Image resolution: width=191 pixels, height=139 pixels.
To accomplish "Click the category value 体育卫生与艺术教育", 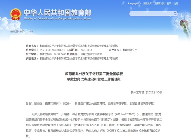I will [x=91, y=54].
